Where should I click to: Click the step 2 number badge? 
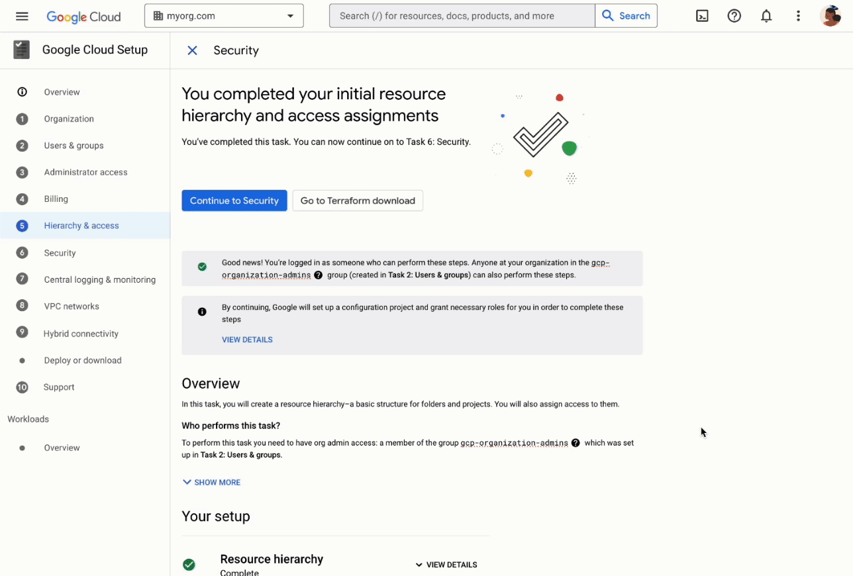22,146
